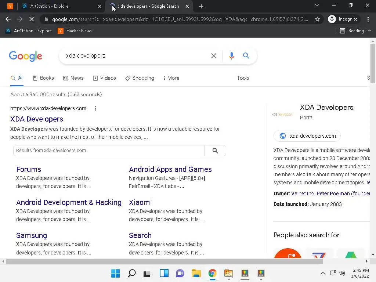The height and width of the screenshot is (282, 376).
Task: Open the network tray icon
Action: pos(333,273)
